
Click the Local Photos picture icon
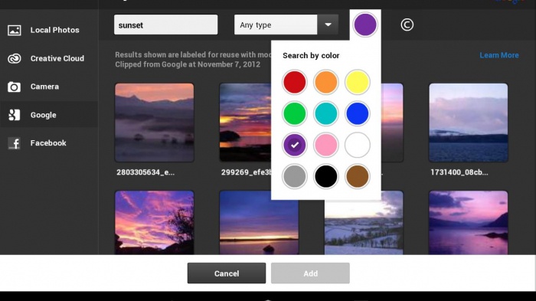[15, 30]
